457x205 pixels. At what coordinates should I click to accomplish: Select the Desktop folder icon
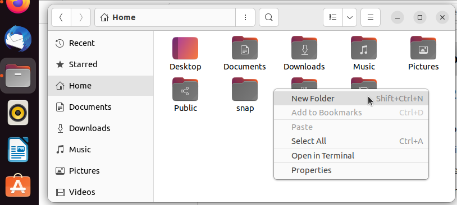click(185, 48)
